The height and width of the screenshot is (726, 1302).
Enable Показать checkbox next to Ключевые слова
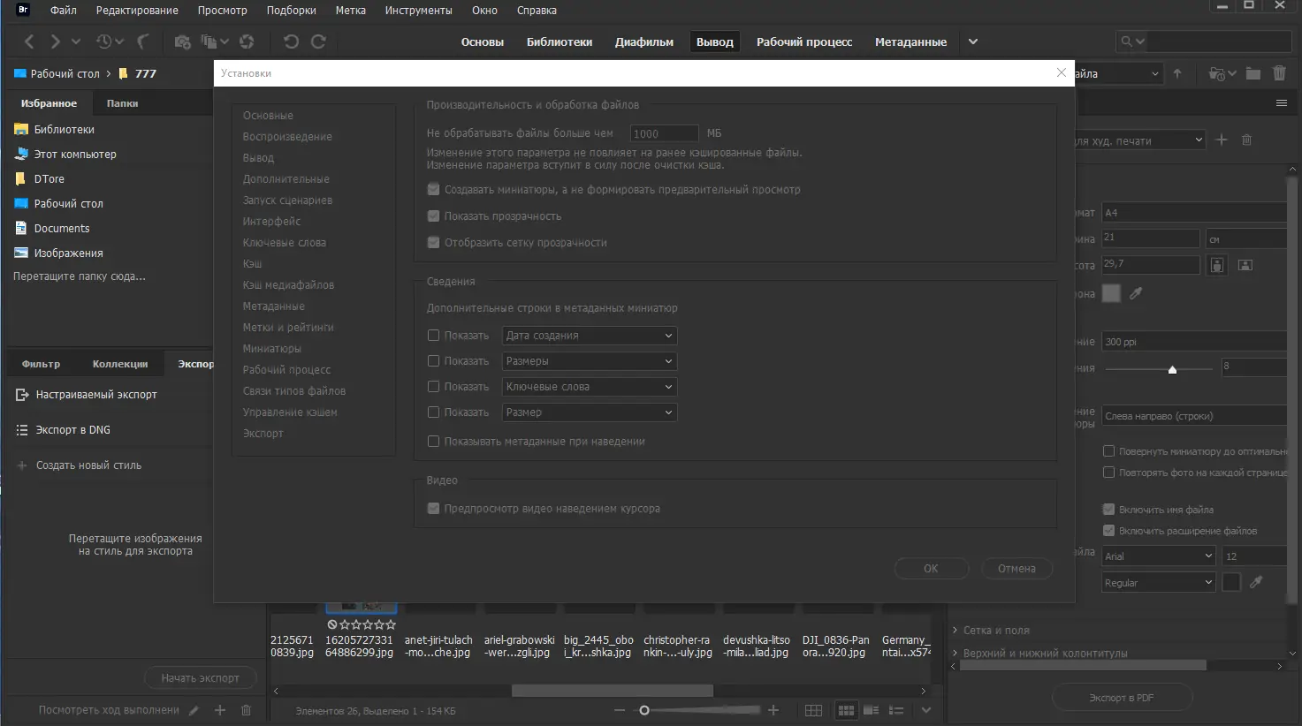[433, 387]
